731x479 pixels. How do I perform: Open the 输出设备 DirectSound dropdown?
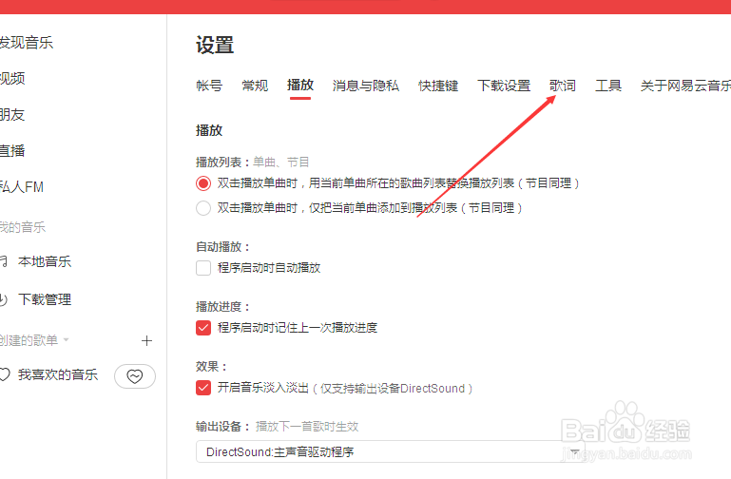390,451
